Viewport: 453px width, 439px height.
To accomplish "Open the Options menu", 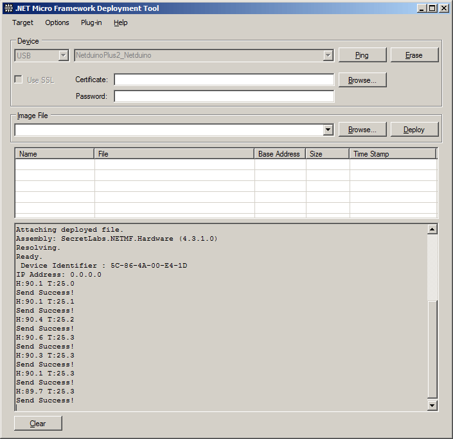I will pos(57,22).
